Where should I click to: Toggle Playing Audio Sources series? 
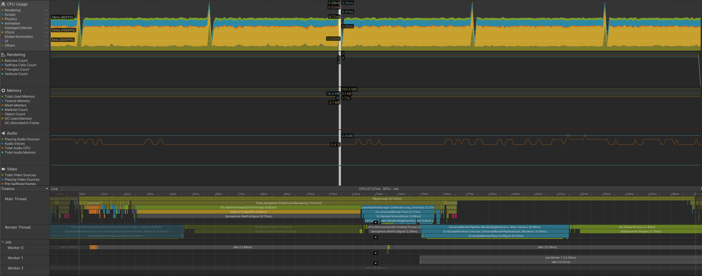(x=2, y=139)
